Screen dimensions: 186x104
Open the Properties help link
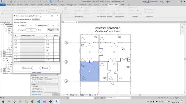(x=36, y=94)
